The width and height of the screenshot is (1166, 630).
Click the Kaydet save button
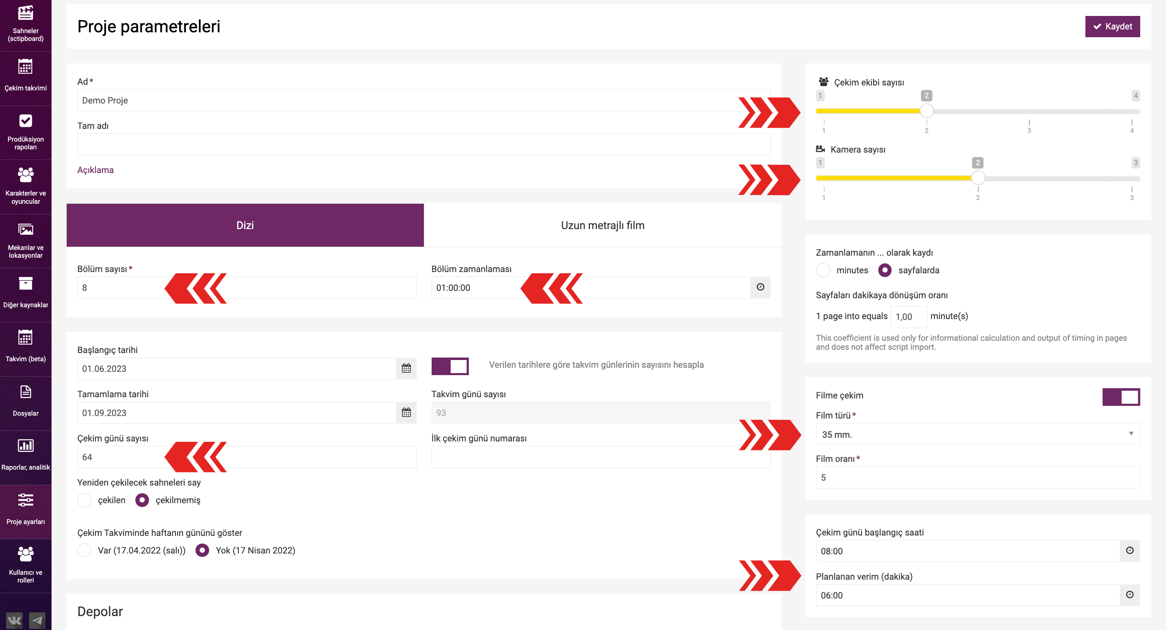[1112, 26]
